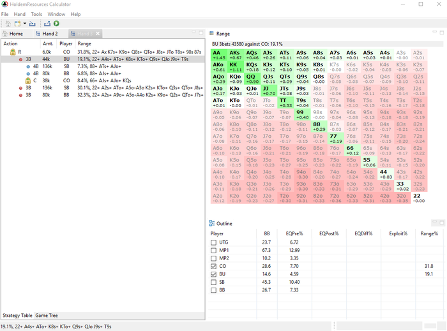Uncheck the BU player checkbox

pyautogui.click(x=213, y=274)
